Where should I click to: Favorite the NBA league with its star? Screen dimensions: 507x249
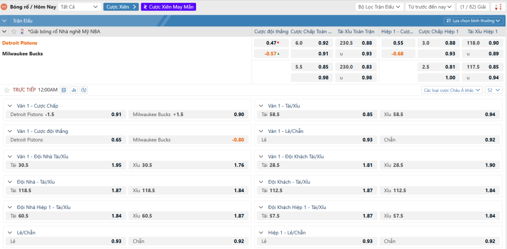pos(14,32)
